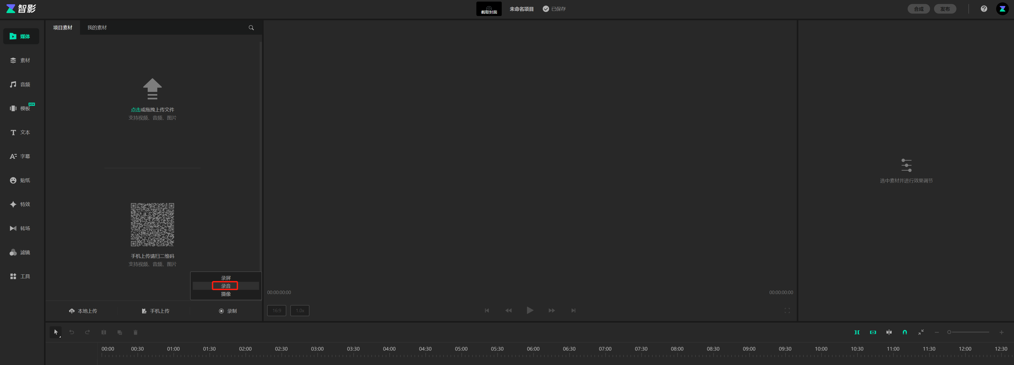Expand the 录制 record menu
This screenshot has height=365, width=1014.
228,311
